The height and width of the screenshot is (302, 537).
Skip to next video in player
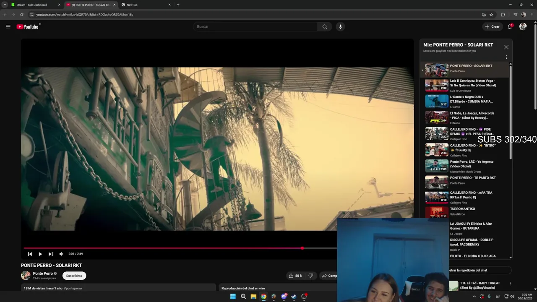click(51, 254)
